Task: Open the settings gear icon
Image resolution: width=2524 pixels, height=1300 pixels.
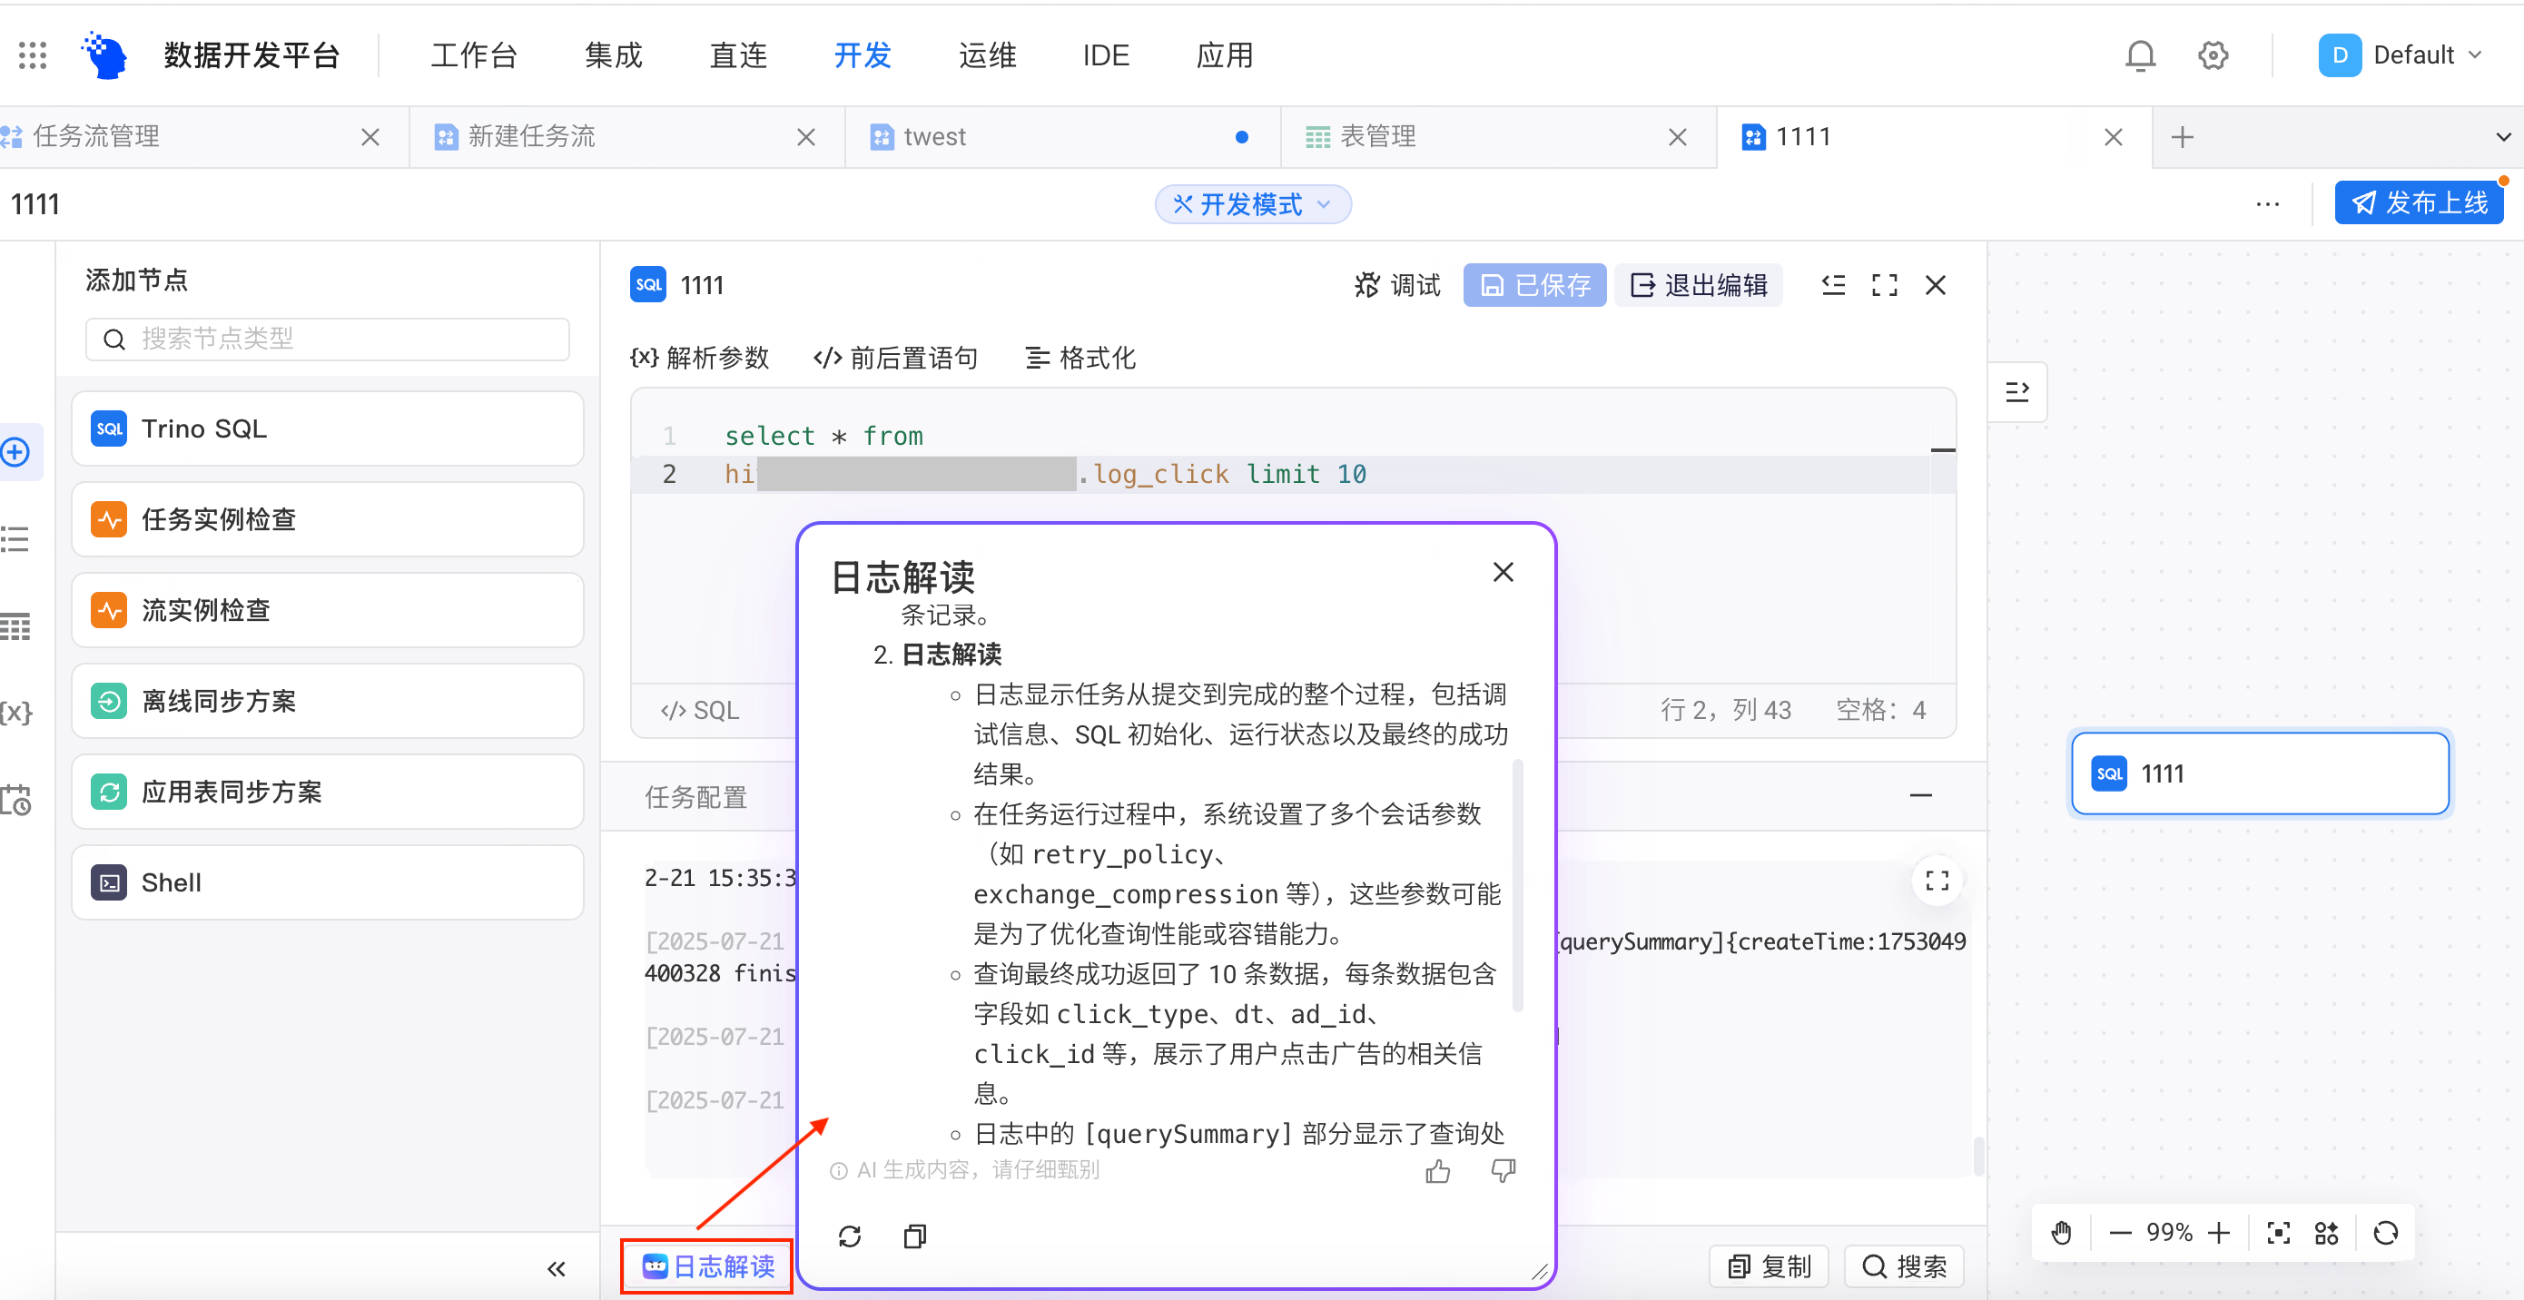Action: tap(2213, 56)
